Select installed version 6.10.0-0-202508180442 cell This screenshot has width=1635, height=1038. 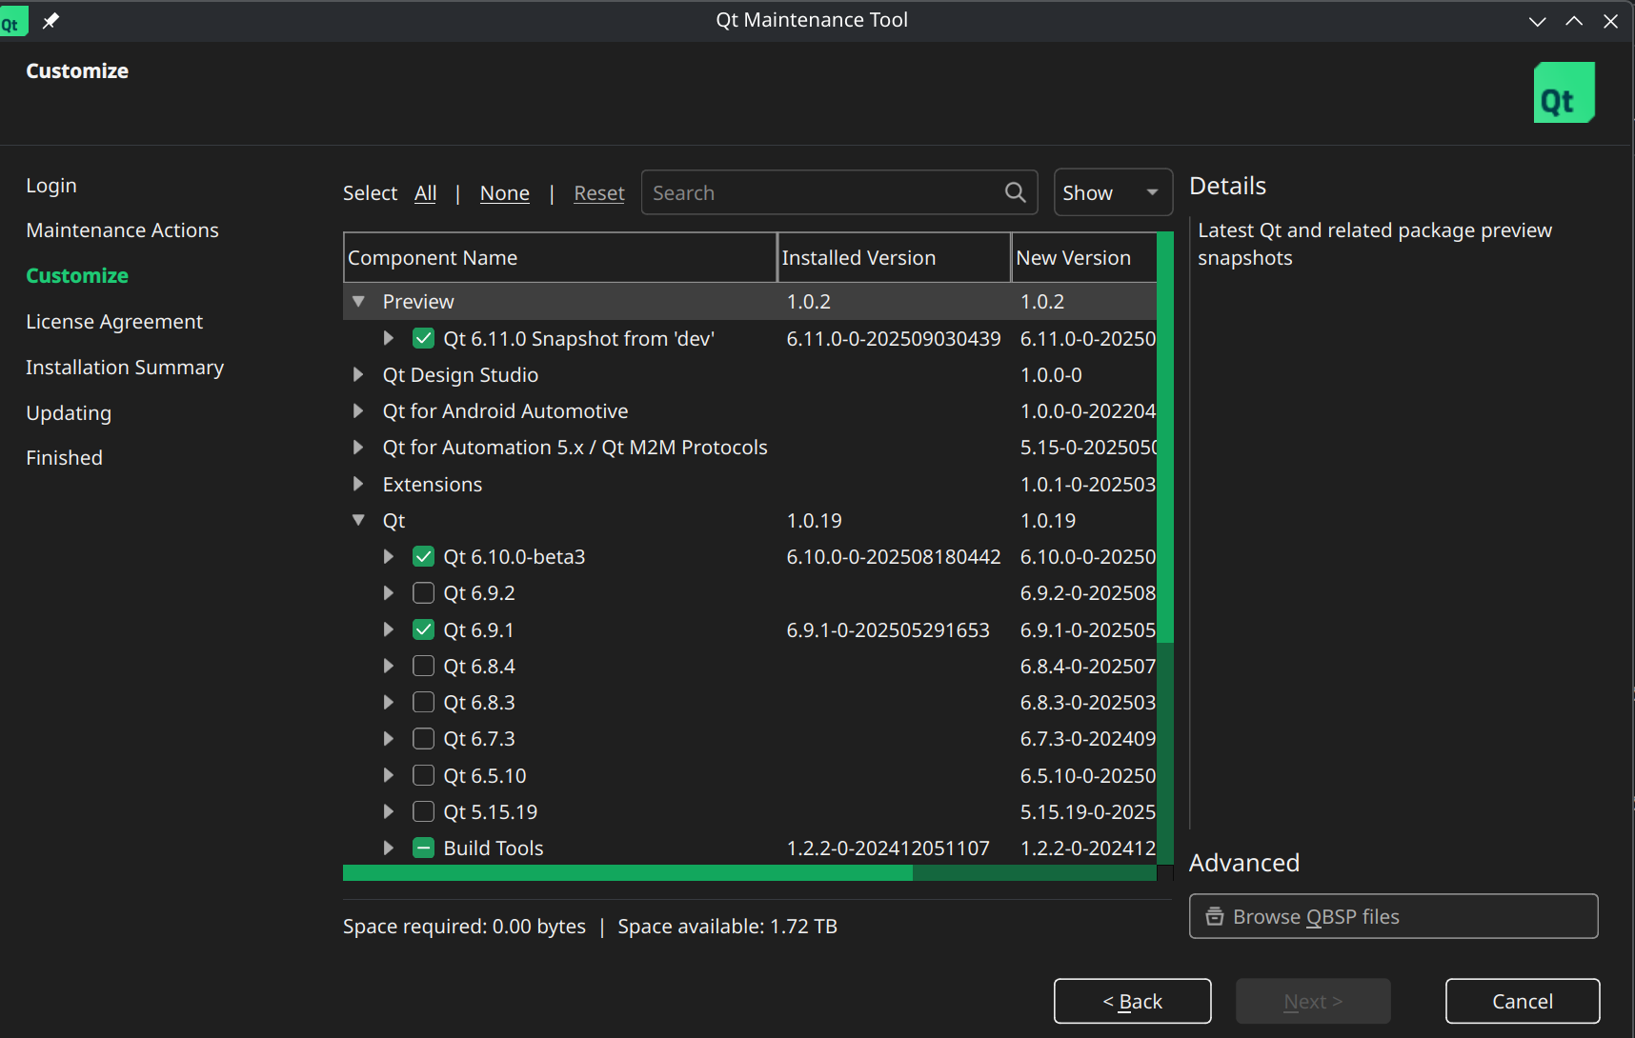click(x=894, y=556)
